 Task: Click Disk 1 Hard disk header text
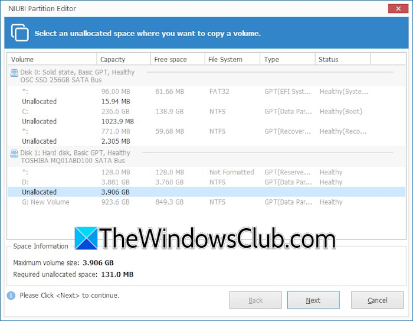pos(76,153)
